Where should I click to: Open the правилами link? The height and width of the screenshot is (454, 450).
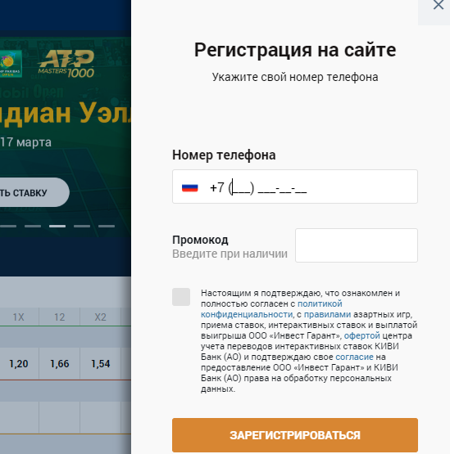pyautogui.click(x=327, y=314)
